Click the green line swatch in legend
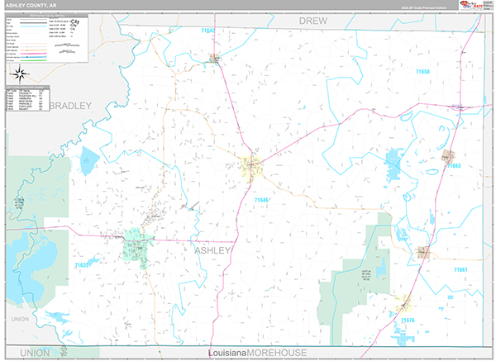The height and width of the screenshot is (361, 496). (x=33, y=60)
